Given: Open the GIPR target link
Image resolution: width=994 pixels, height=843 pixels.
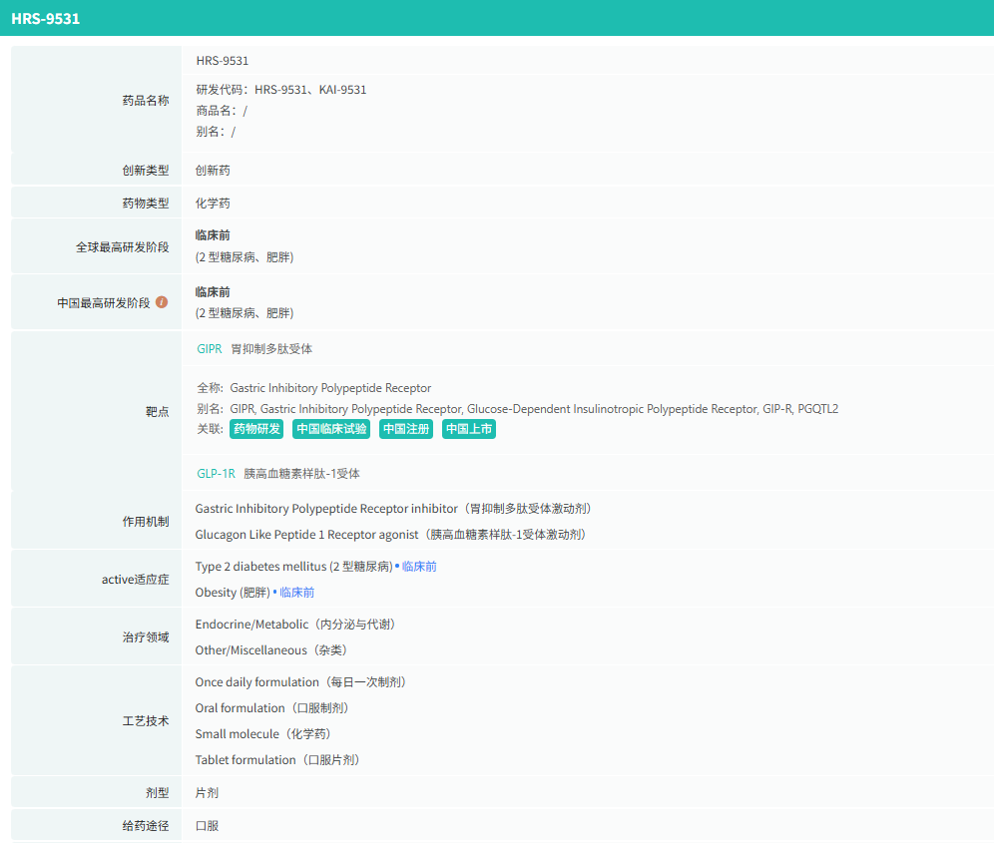Looking at the screenshot, I should (x=210, y=349).
